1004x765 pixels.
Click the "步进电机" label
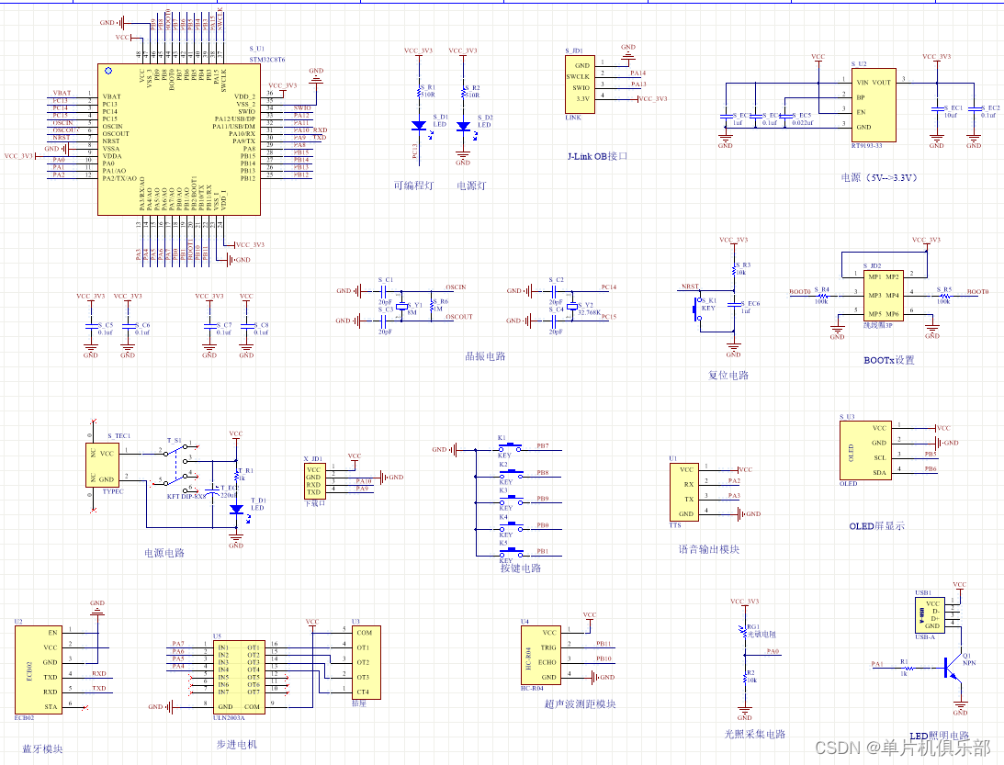tap(236, 745)
